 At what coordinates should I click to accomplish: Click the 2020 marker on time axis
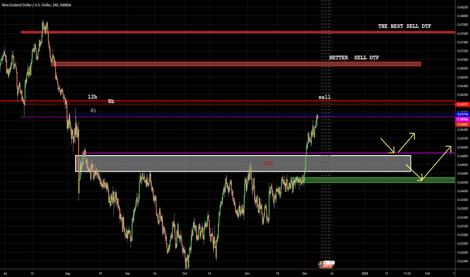[x=364, y=273]
